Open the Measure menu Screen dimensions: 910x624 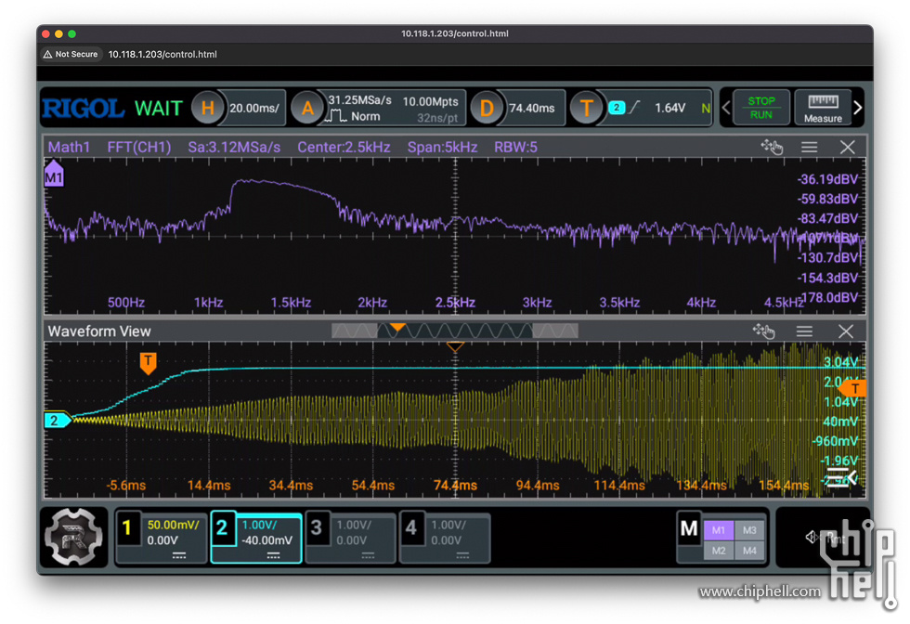(x=823, y=108)
